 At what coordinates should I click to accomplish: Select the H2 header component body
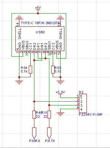coord(83,103)
